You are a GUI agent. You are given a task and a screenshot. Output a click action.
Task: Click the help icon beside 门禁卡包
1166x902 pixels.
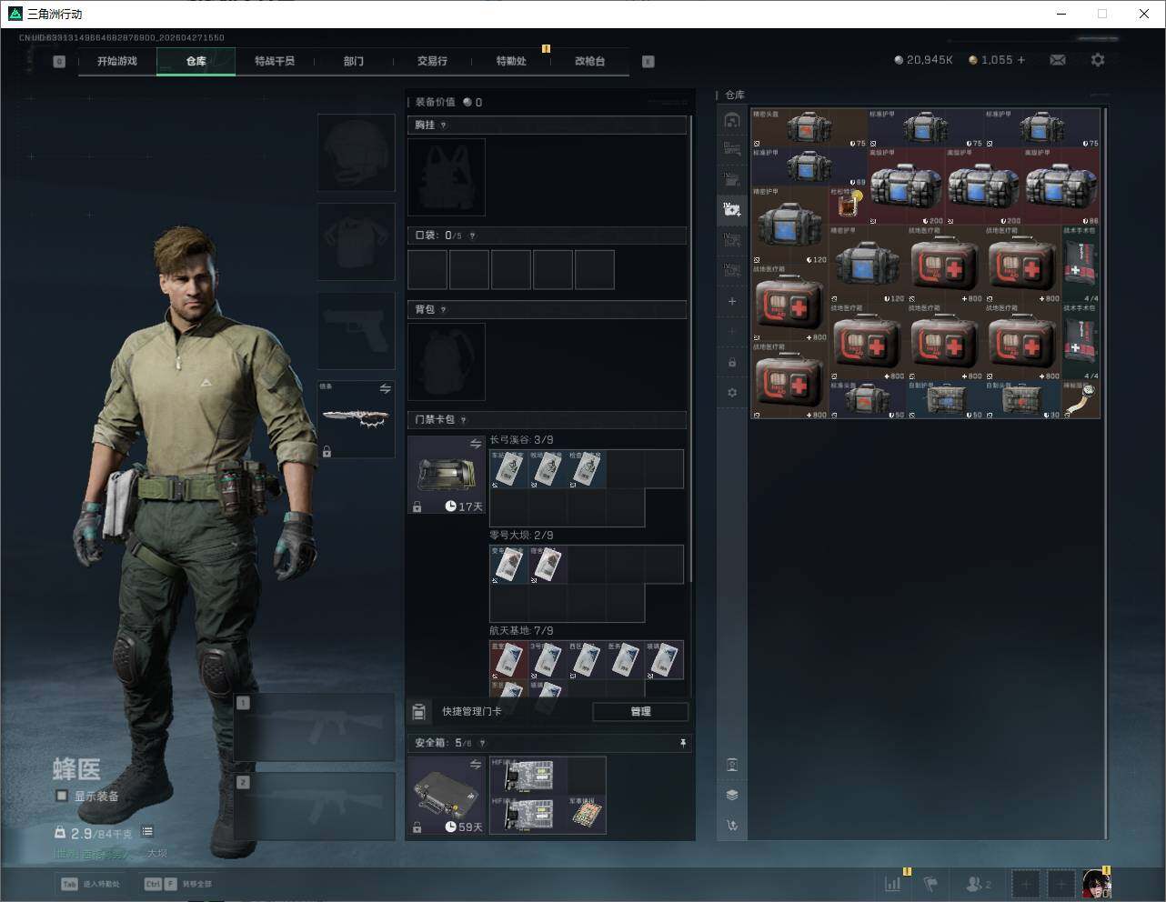point(463,420)
